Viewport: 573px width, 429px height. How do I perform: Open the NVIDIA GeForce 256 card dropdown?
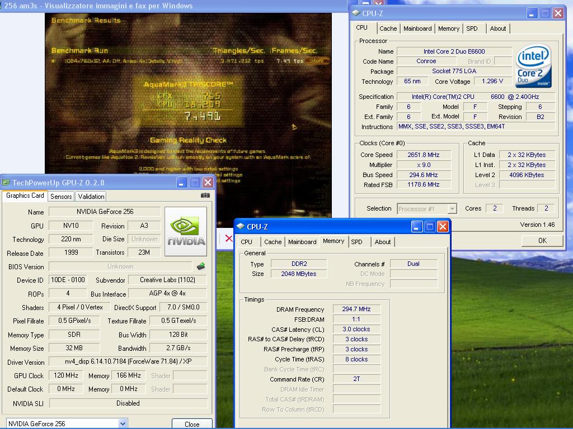123,423
